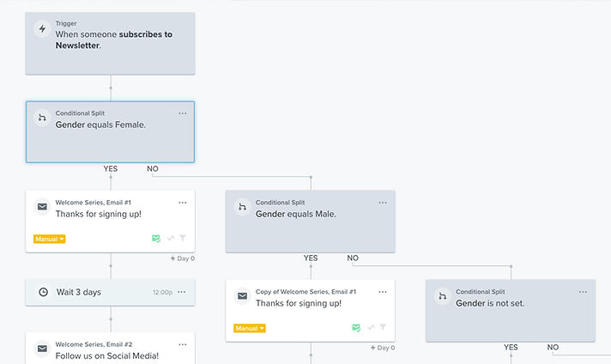The height and width of the screenshot is (364, 611).
Task: Click 'Follow us on Social Media!' email title
Action: point(106,355)
